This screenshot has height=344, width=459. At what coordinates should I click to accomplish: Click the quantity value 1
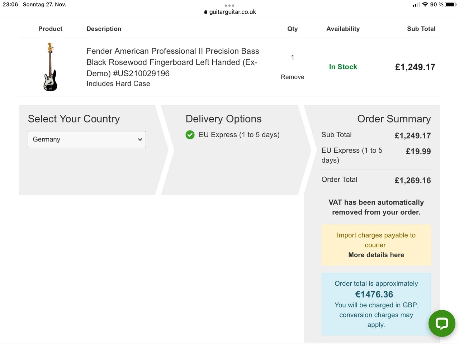click(x=292, y=57)
